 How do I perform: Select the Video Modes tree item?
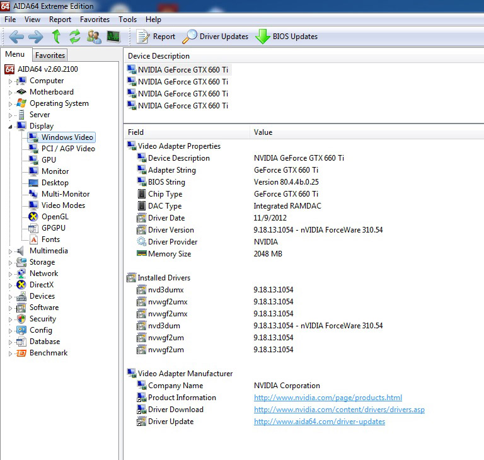(63, 205)
